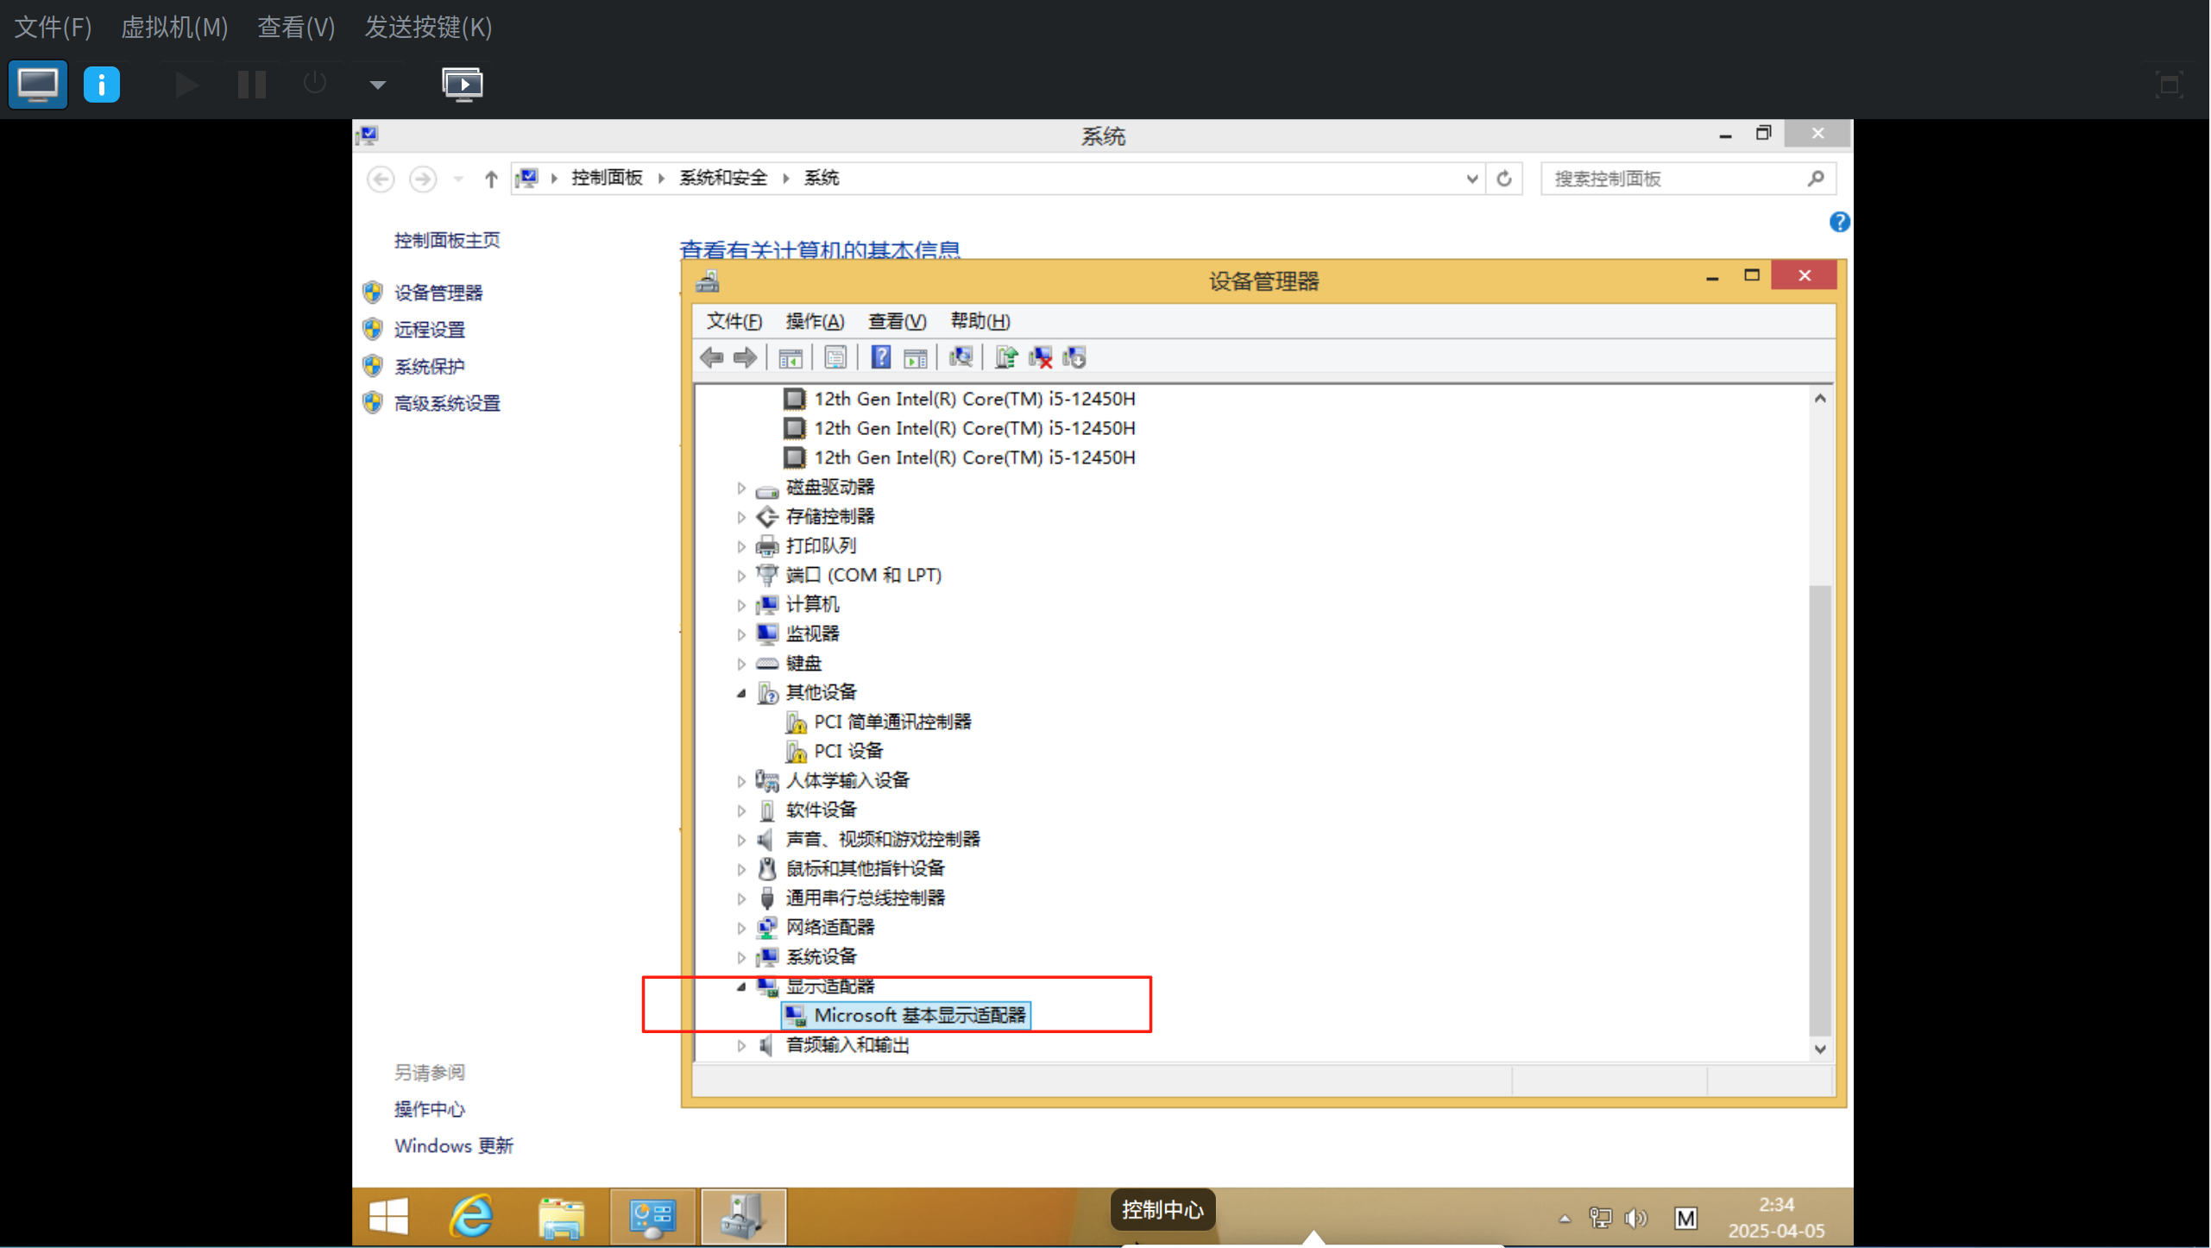
Task: Click the 控制面板主页 link
Action: [x=447, y=241]
